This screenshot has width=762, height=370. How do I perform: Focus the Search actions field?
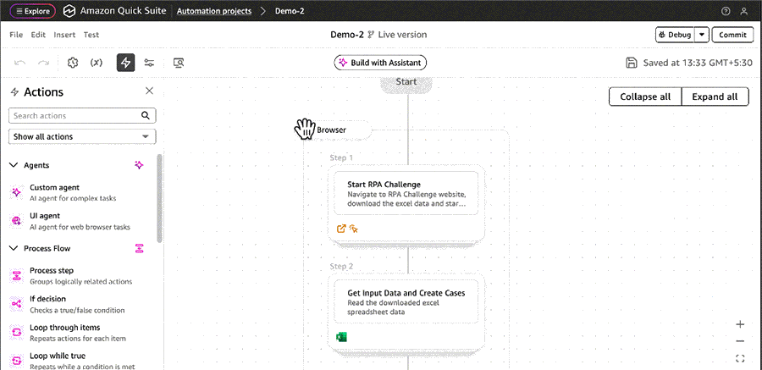point(82,116)
